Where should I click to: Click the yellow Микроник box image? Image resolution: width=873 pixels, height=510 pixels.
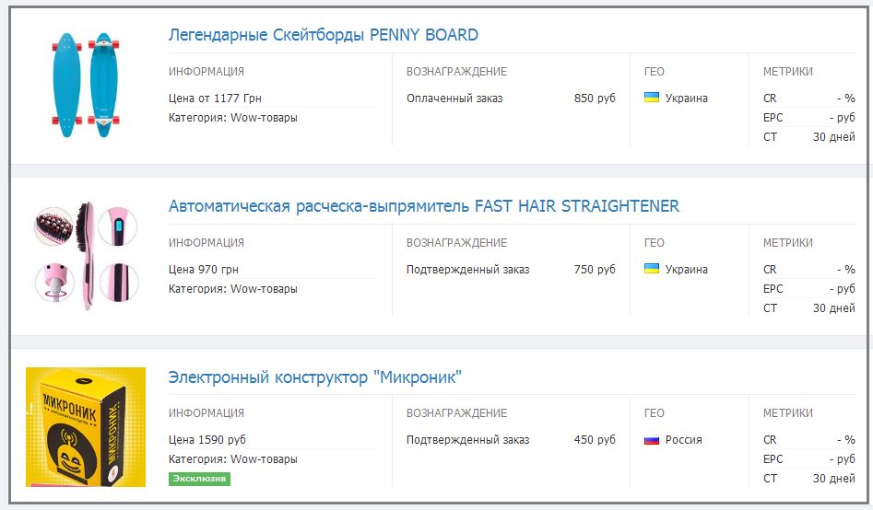[86, 426]
